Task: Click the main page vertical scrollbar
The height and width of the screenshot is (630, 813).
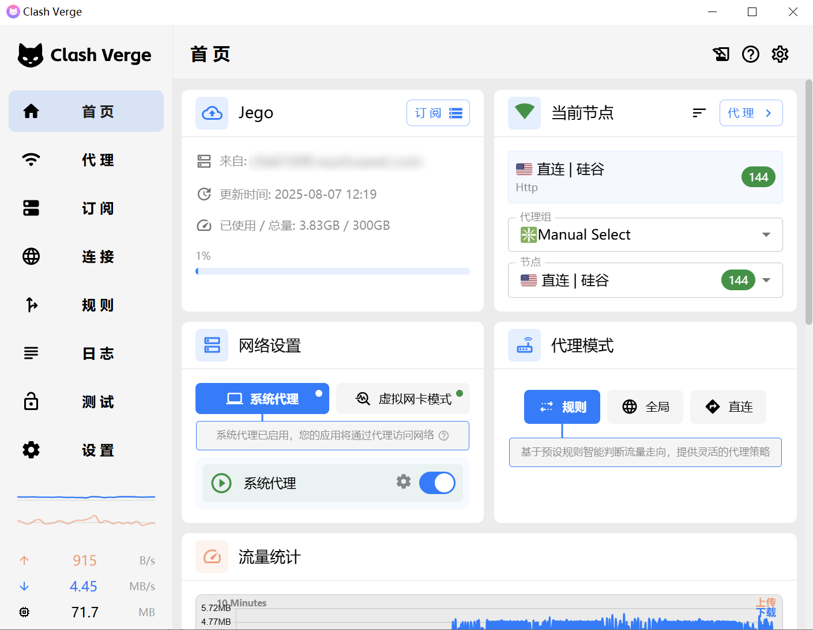Action: [808, 202]
